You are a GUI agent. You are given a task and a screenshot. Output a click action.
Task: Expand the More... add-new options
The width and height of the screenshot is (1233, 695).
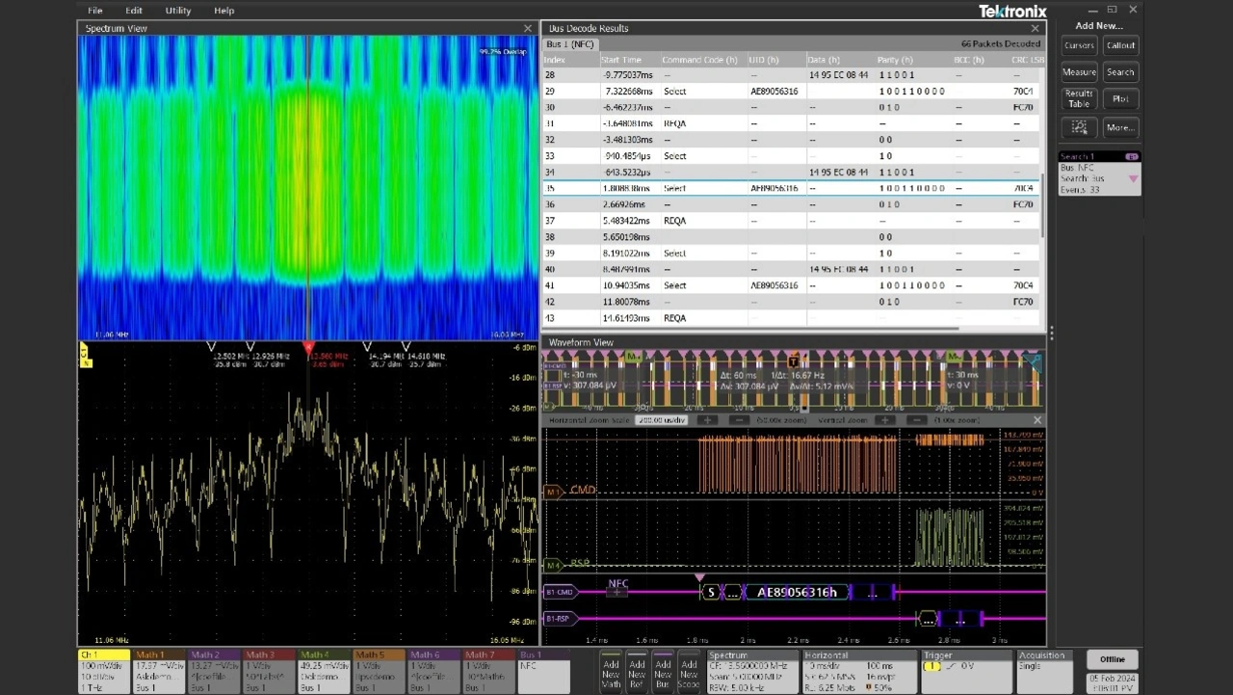pyautogui.click(x=1119, y=127)
